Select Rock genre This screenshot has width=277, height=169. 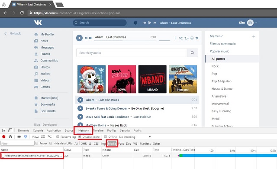pyautogui.click(x=215, y=66)
